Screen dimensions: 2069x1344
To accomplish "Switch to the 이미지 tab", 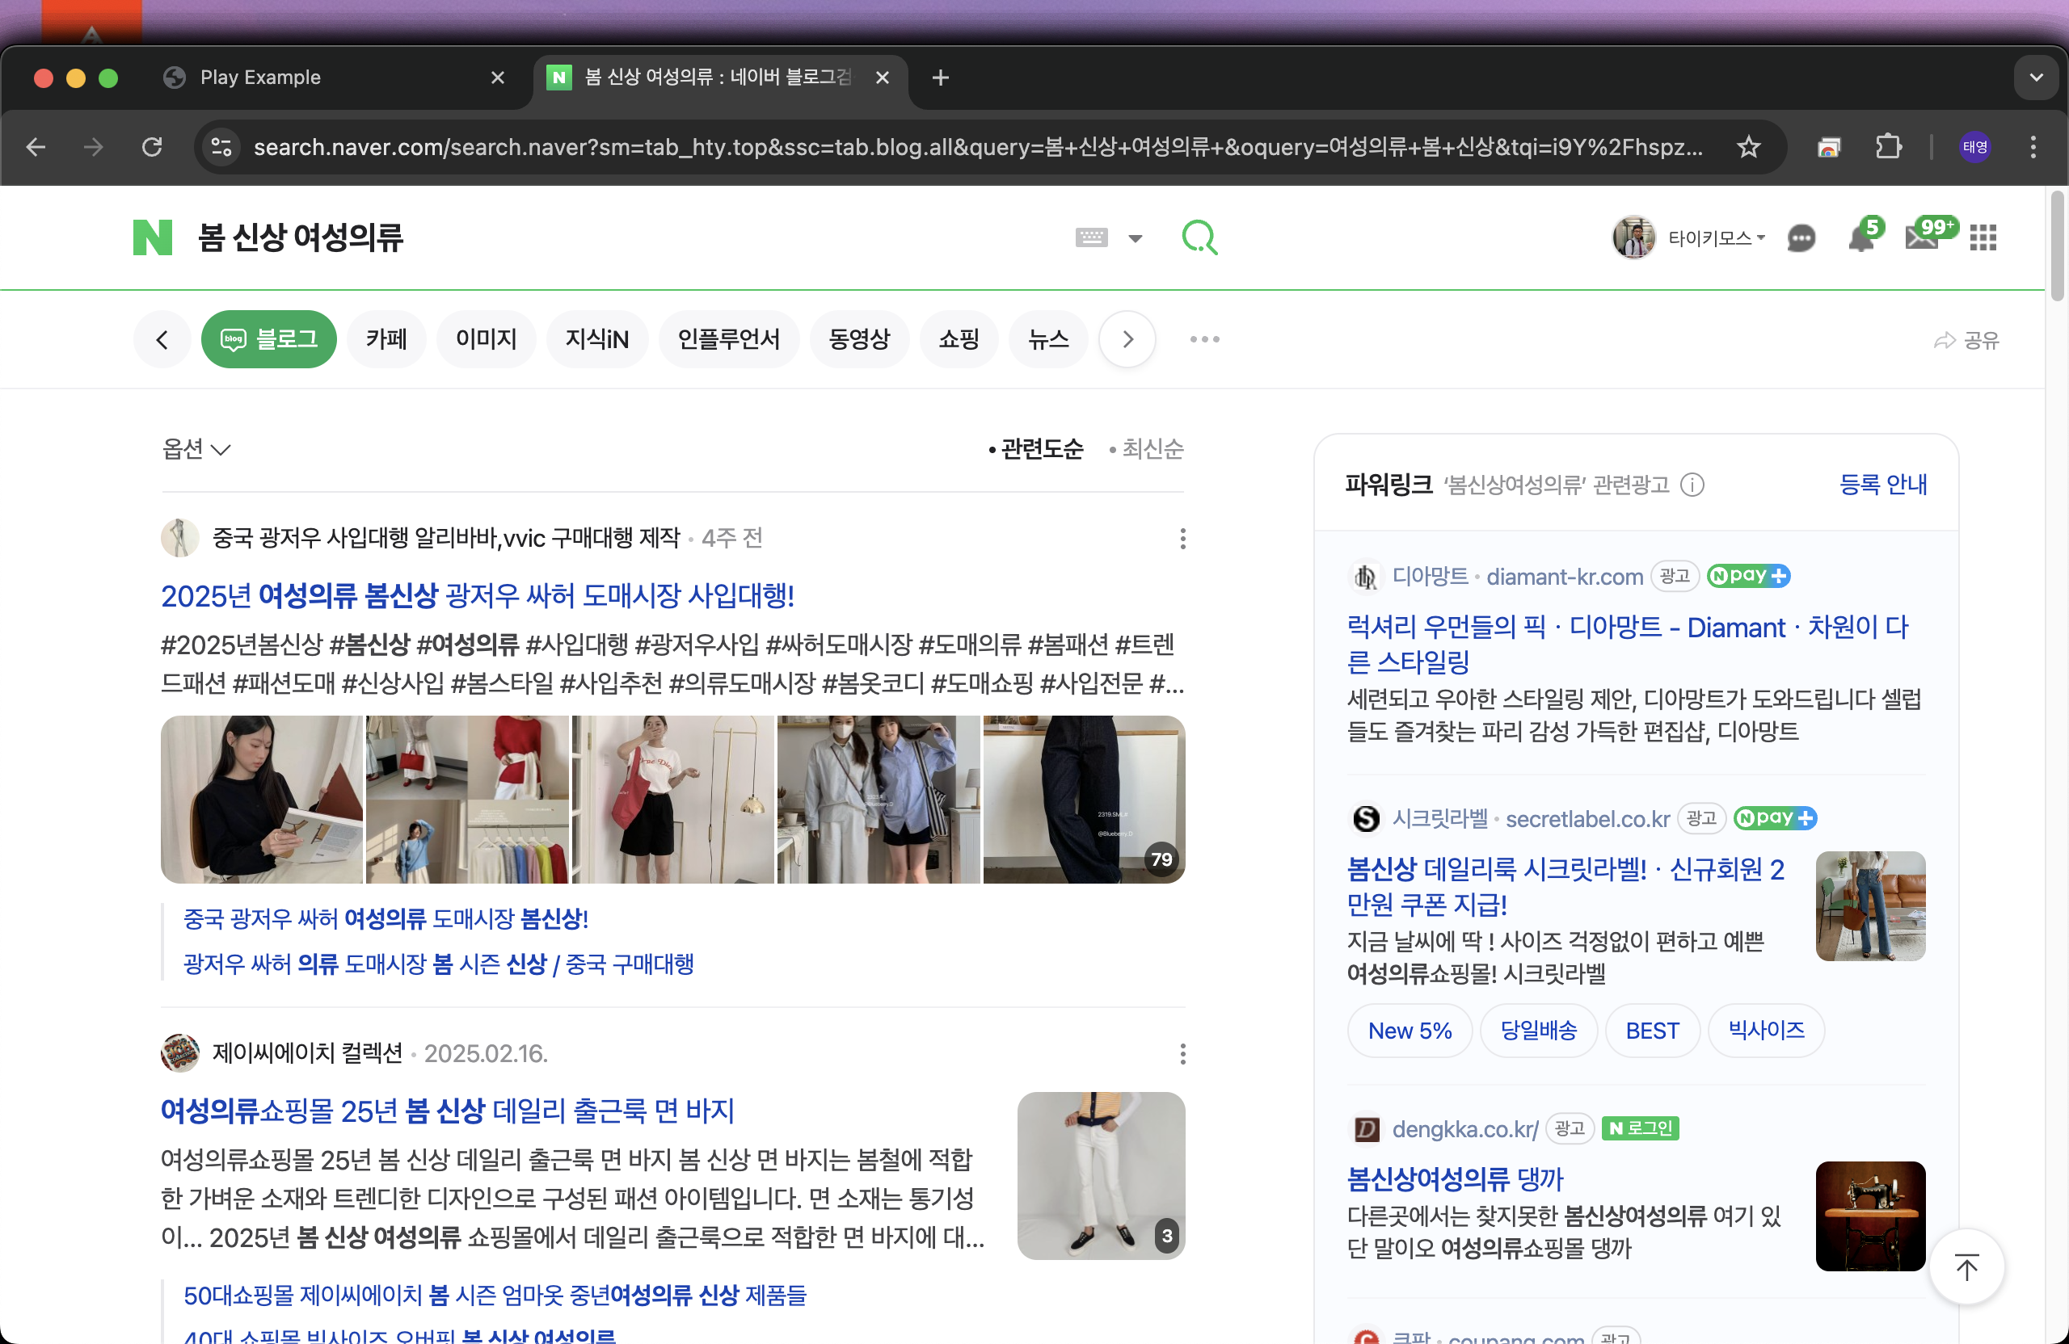I will coord(487,338).
